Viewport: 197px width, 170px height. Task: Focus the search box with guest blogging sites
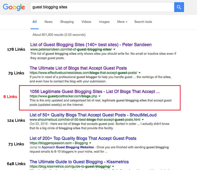[x=102, y=7]
